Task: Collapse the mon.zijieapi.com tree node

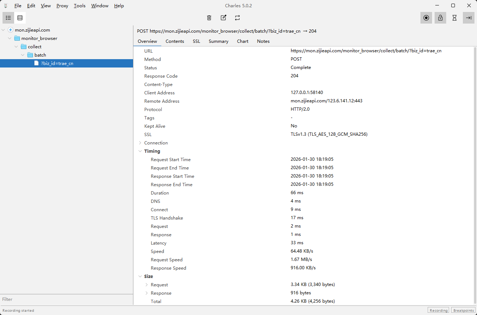Action: (x=4, y=30)
